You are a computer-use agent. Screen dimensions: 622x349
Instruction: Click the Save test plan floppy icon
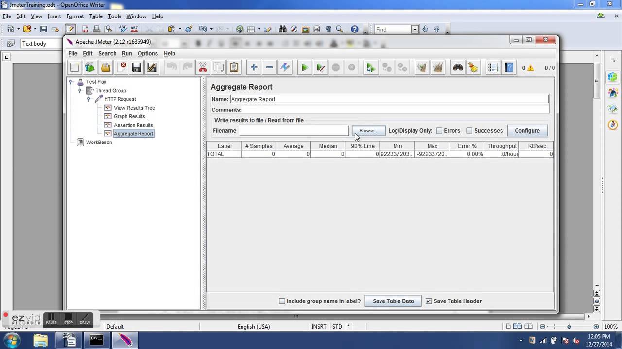[137, 68]
